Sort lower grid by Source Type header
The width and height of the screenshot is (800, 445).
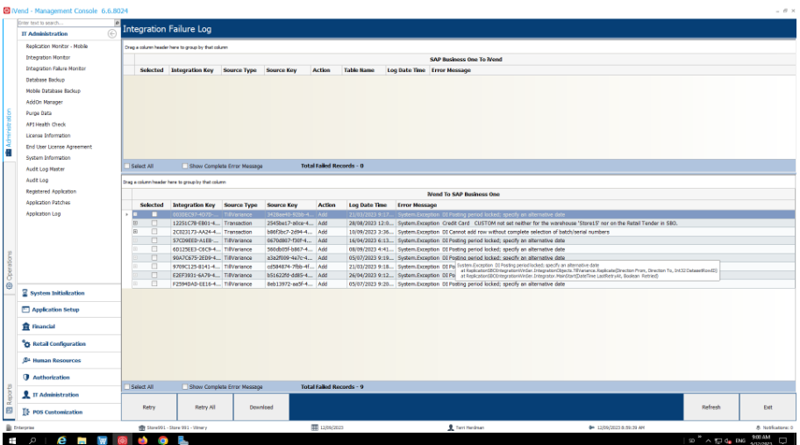241,205
